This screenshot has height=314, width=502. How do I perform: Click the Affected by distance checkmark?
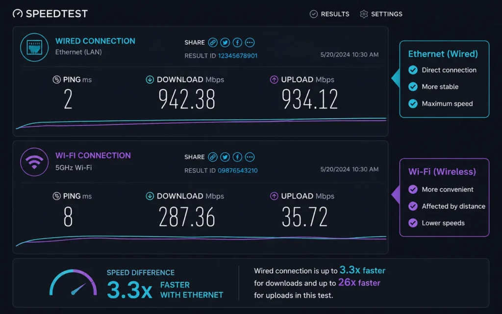point(413,206)
